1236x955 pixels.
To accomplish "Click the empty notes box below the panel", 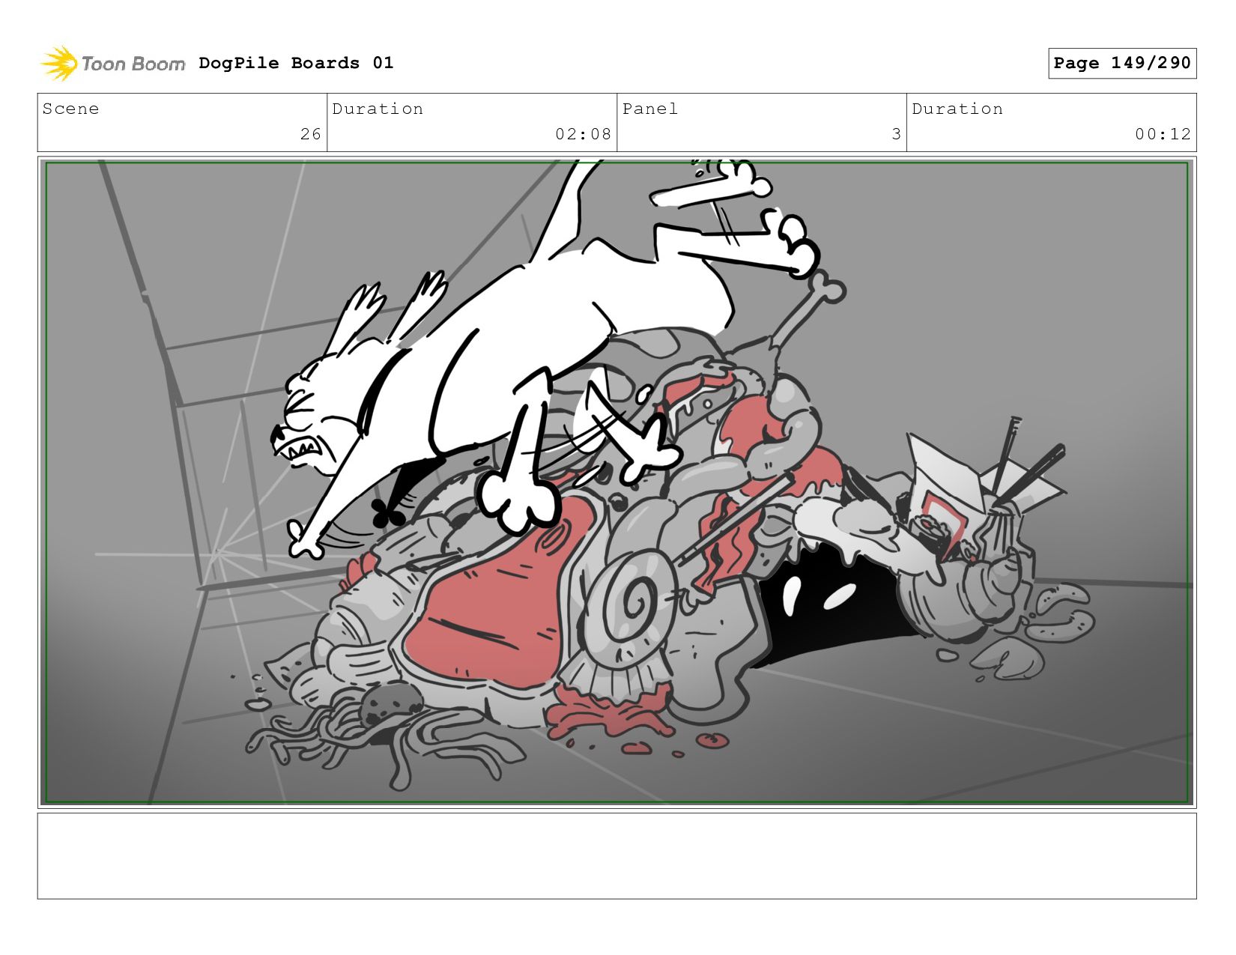I will (x=617, y=856).
